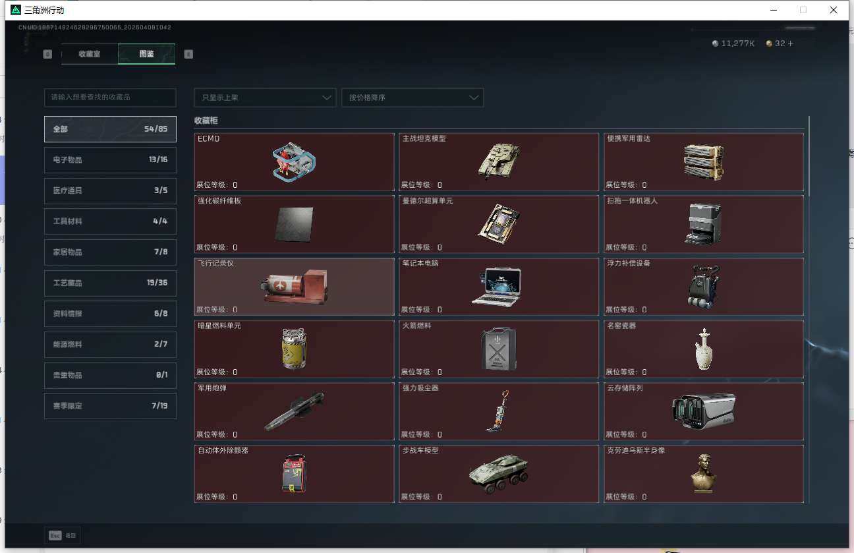Click the 收藏柜 section heading
The width and height of the screenshot is (854, 553).
(206, 121)
